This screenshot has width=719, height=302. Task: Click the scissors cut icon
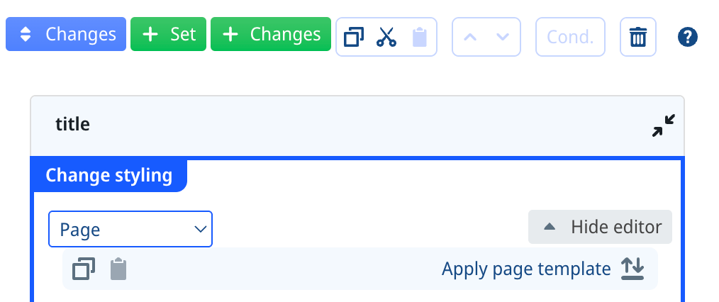tap(386, 37)
